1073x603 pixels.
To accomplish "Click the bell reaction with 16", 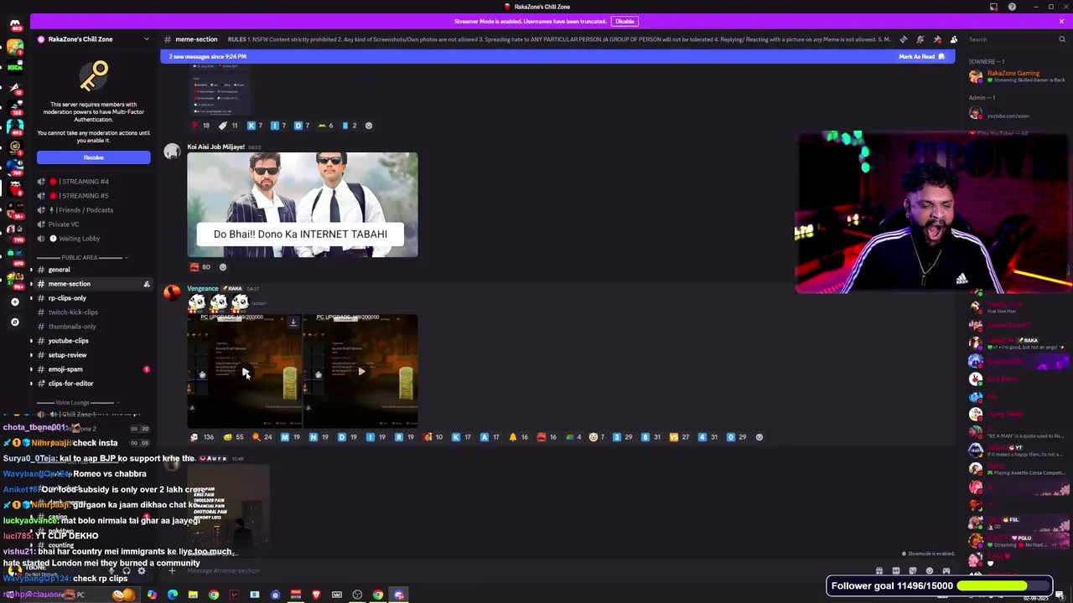I will coord(520,437).
